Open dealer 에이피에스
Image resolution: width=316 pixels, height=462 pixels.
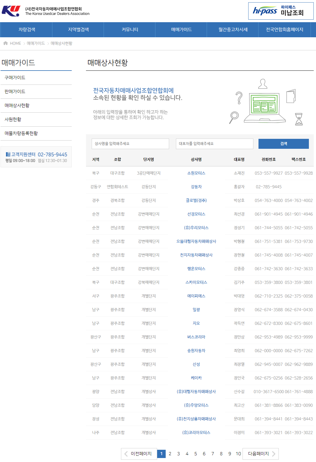(196, 296)
